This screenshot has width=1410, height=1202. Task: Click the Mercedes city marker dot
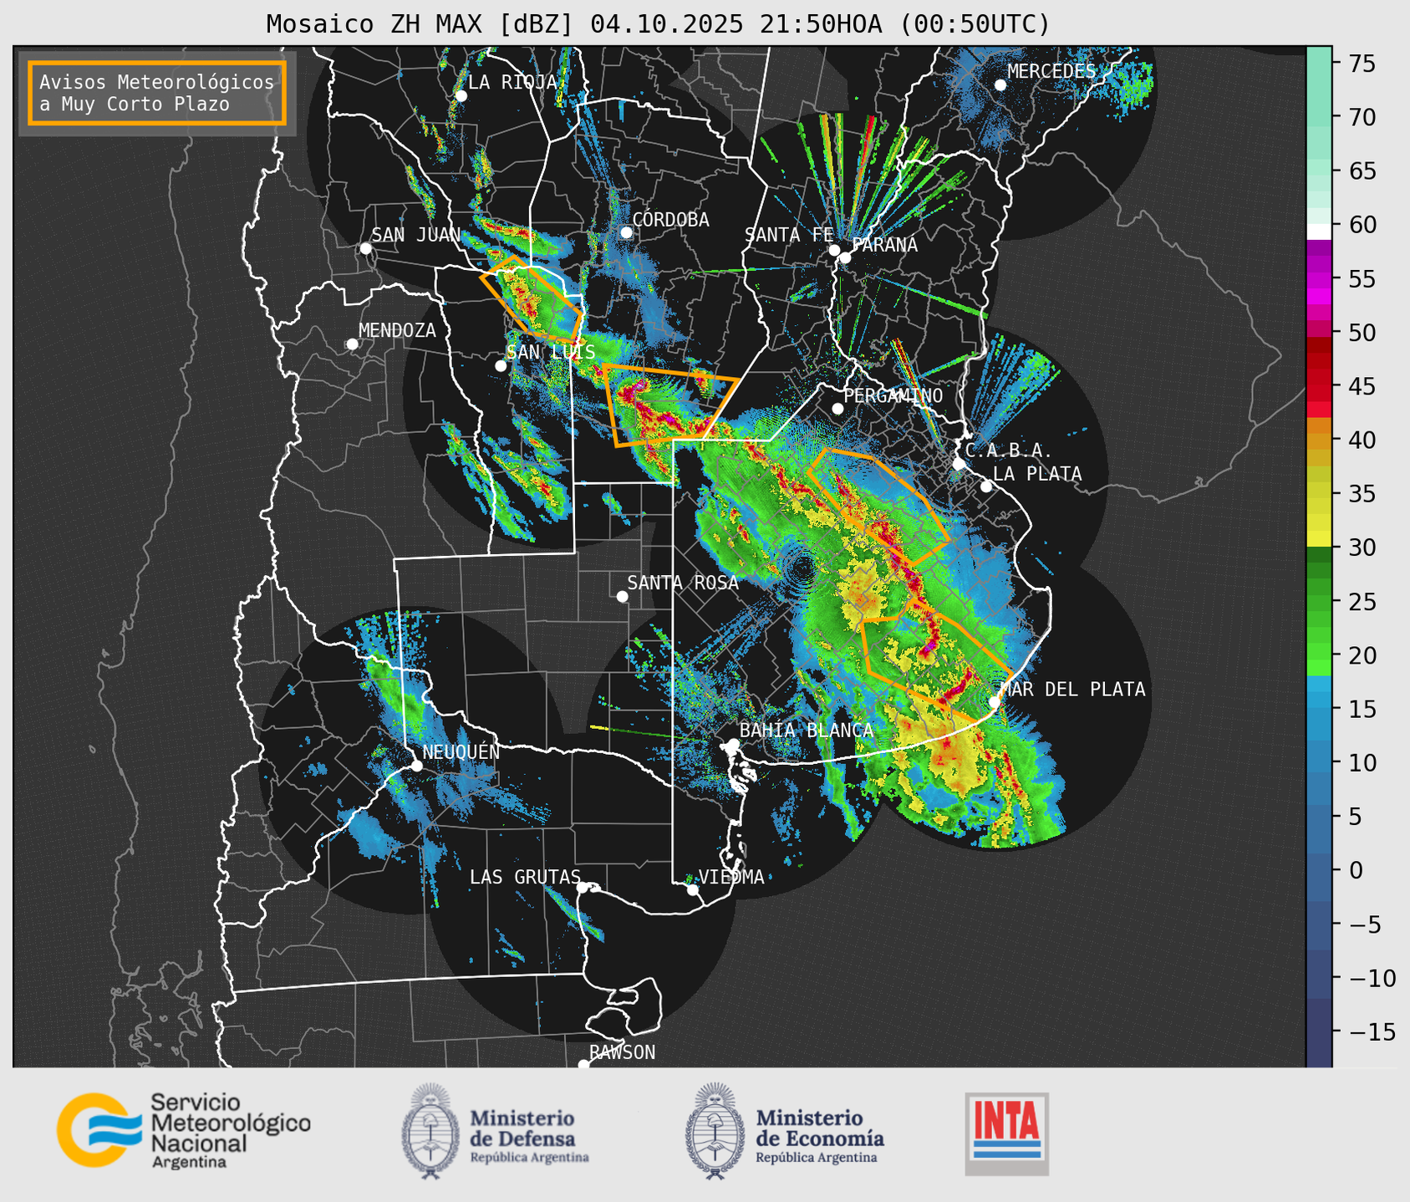click(x=1000, y=84)
